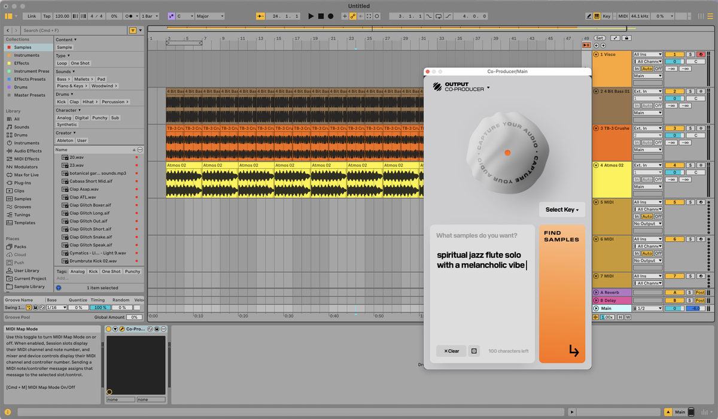
Task: Click the Global Amount groove slider
Action: pyautogui.click(x=135, y=317)
